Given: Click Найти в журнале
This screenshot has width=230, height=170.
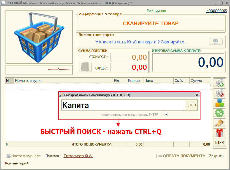Looking at the screenshot, I should [24, 156].
